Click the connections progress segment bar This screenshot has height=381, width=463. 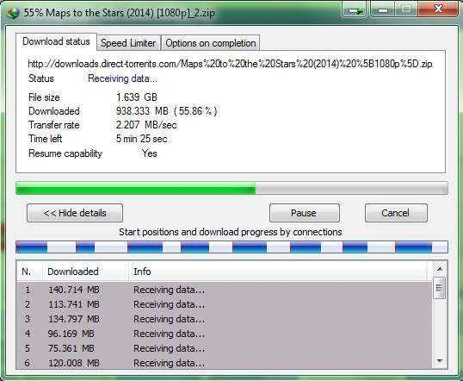point(231,247)
